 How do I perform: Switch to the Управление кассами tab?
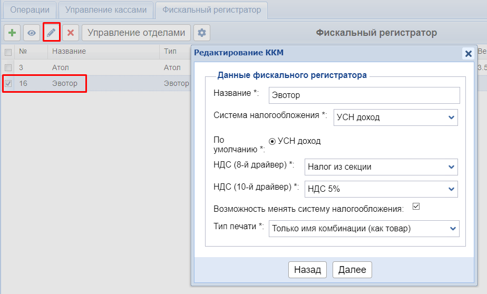click(x=105, y=10)
